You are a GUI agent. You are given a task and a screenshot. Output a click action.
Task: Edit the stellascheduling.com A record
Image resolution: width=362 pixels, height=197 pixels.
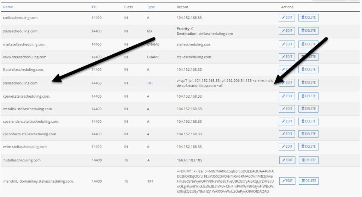287,18
